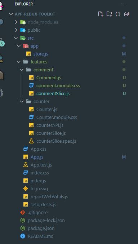Open the Explorer three-dots more actions menu
This screenshot has height=244, width=138.
[123, 4]
